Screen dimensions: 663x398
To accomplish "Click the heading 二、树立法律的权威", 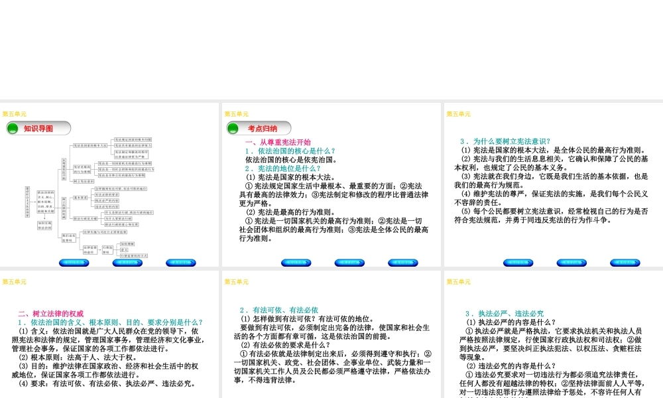I will [x=51, y=314].
